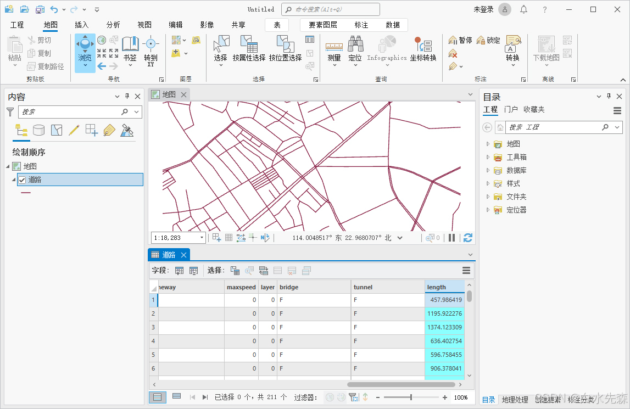Open 按属性选择 (Select by Attributes)
The height and width of the screenshot is (409, 630).
click(x=249, y=49)
